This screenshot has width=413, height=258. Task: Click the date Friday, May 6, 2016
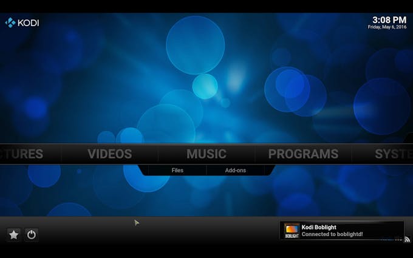coord(387,27)
